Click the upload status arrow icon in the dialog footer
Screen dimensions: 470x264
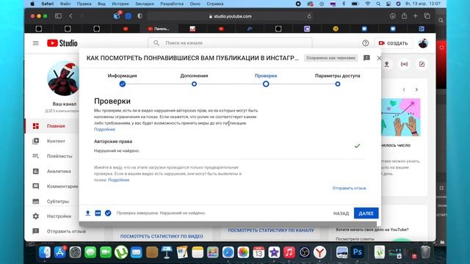88,213
